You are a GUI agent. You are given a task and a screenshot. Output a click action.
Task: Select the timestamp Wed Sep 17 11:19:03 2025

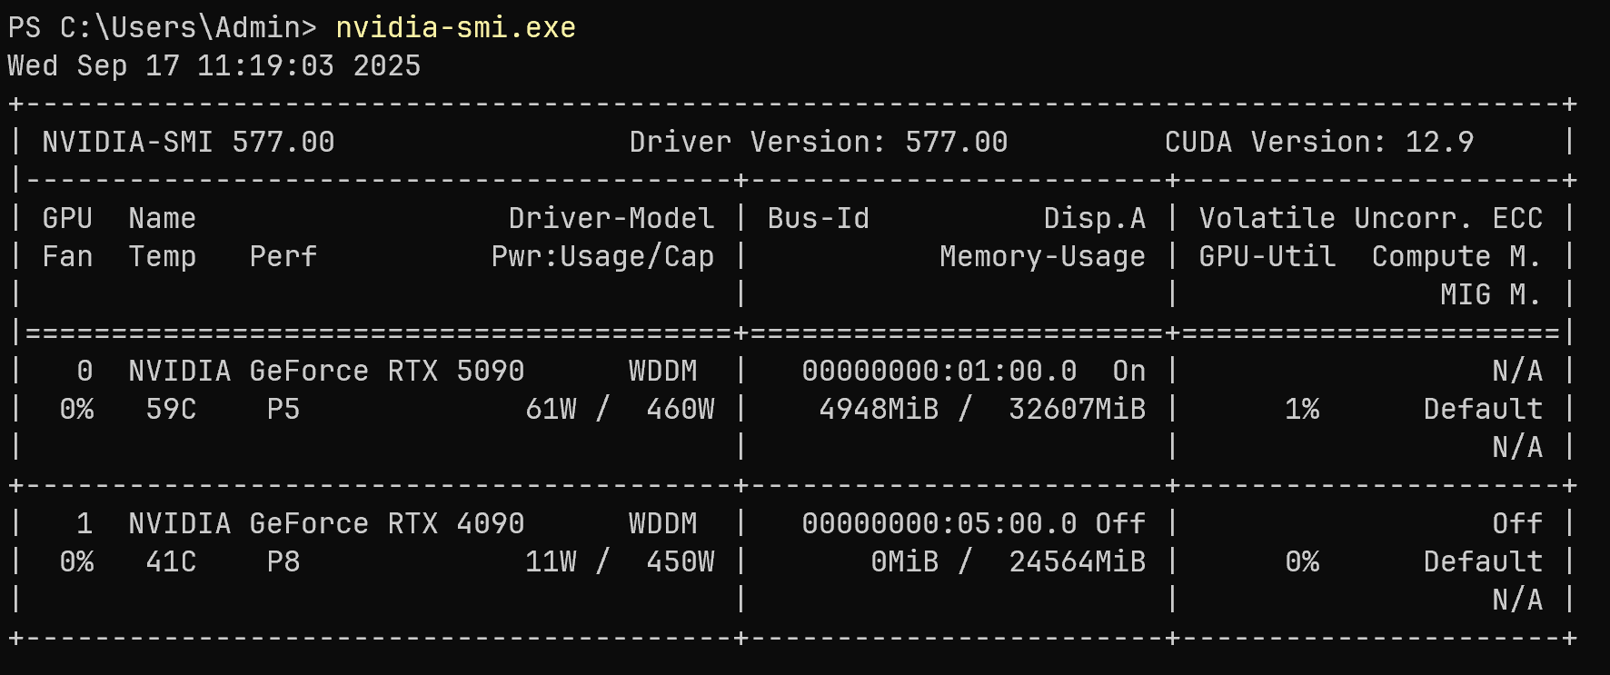pos(214,65)
